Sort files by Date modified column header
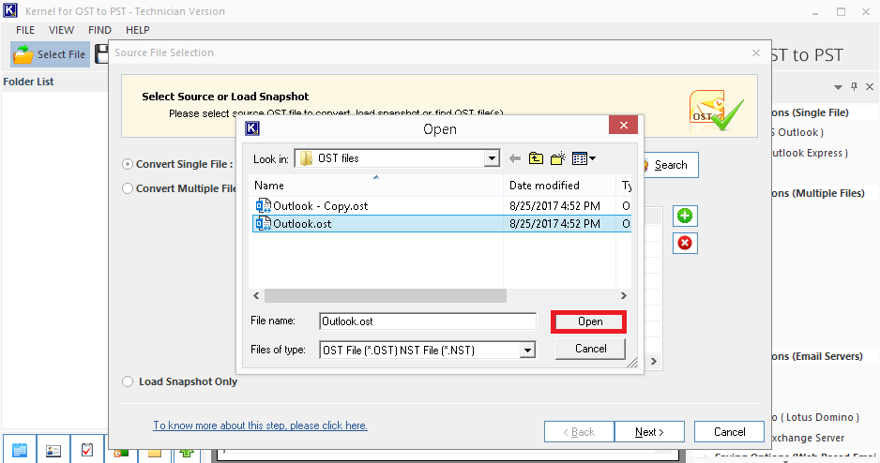Viewport: 880px width, 463px height. [x=559, y=186]
